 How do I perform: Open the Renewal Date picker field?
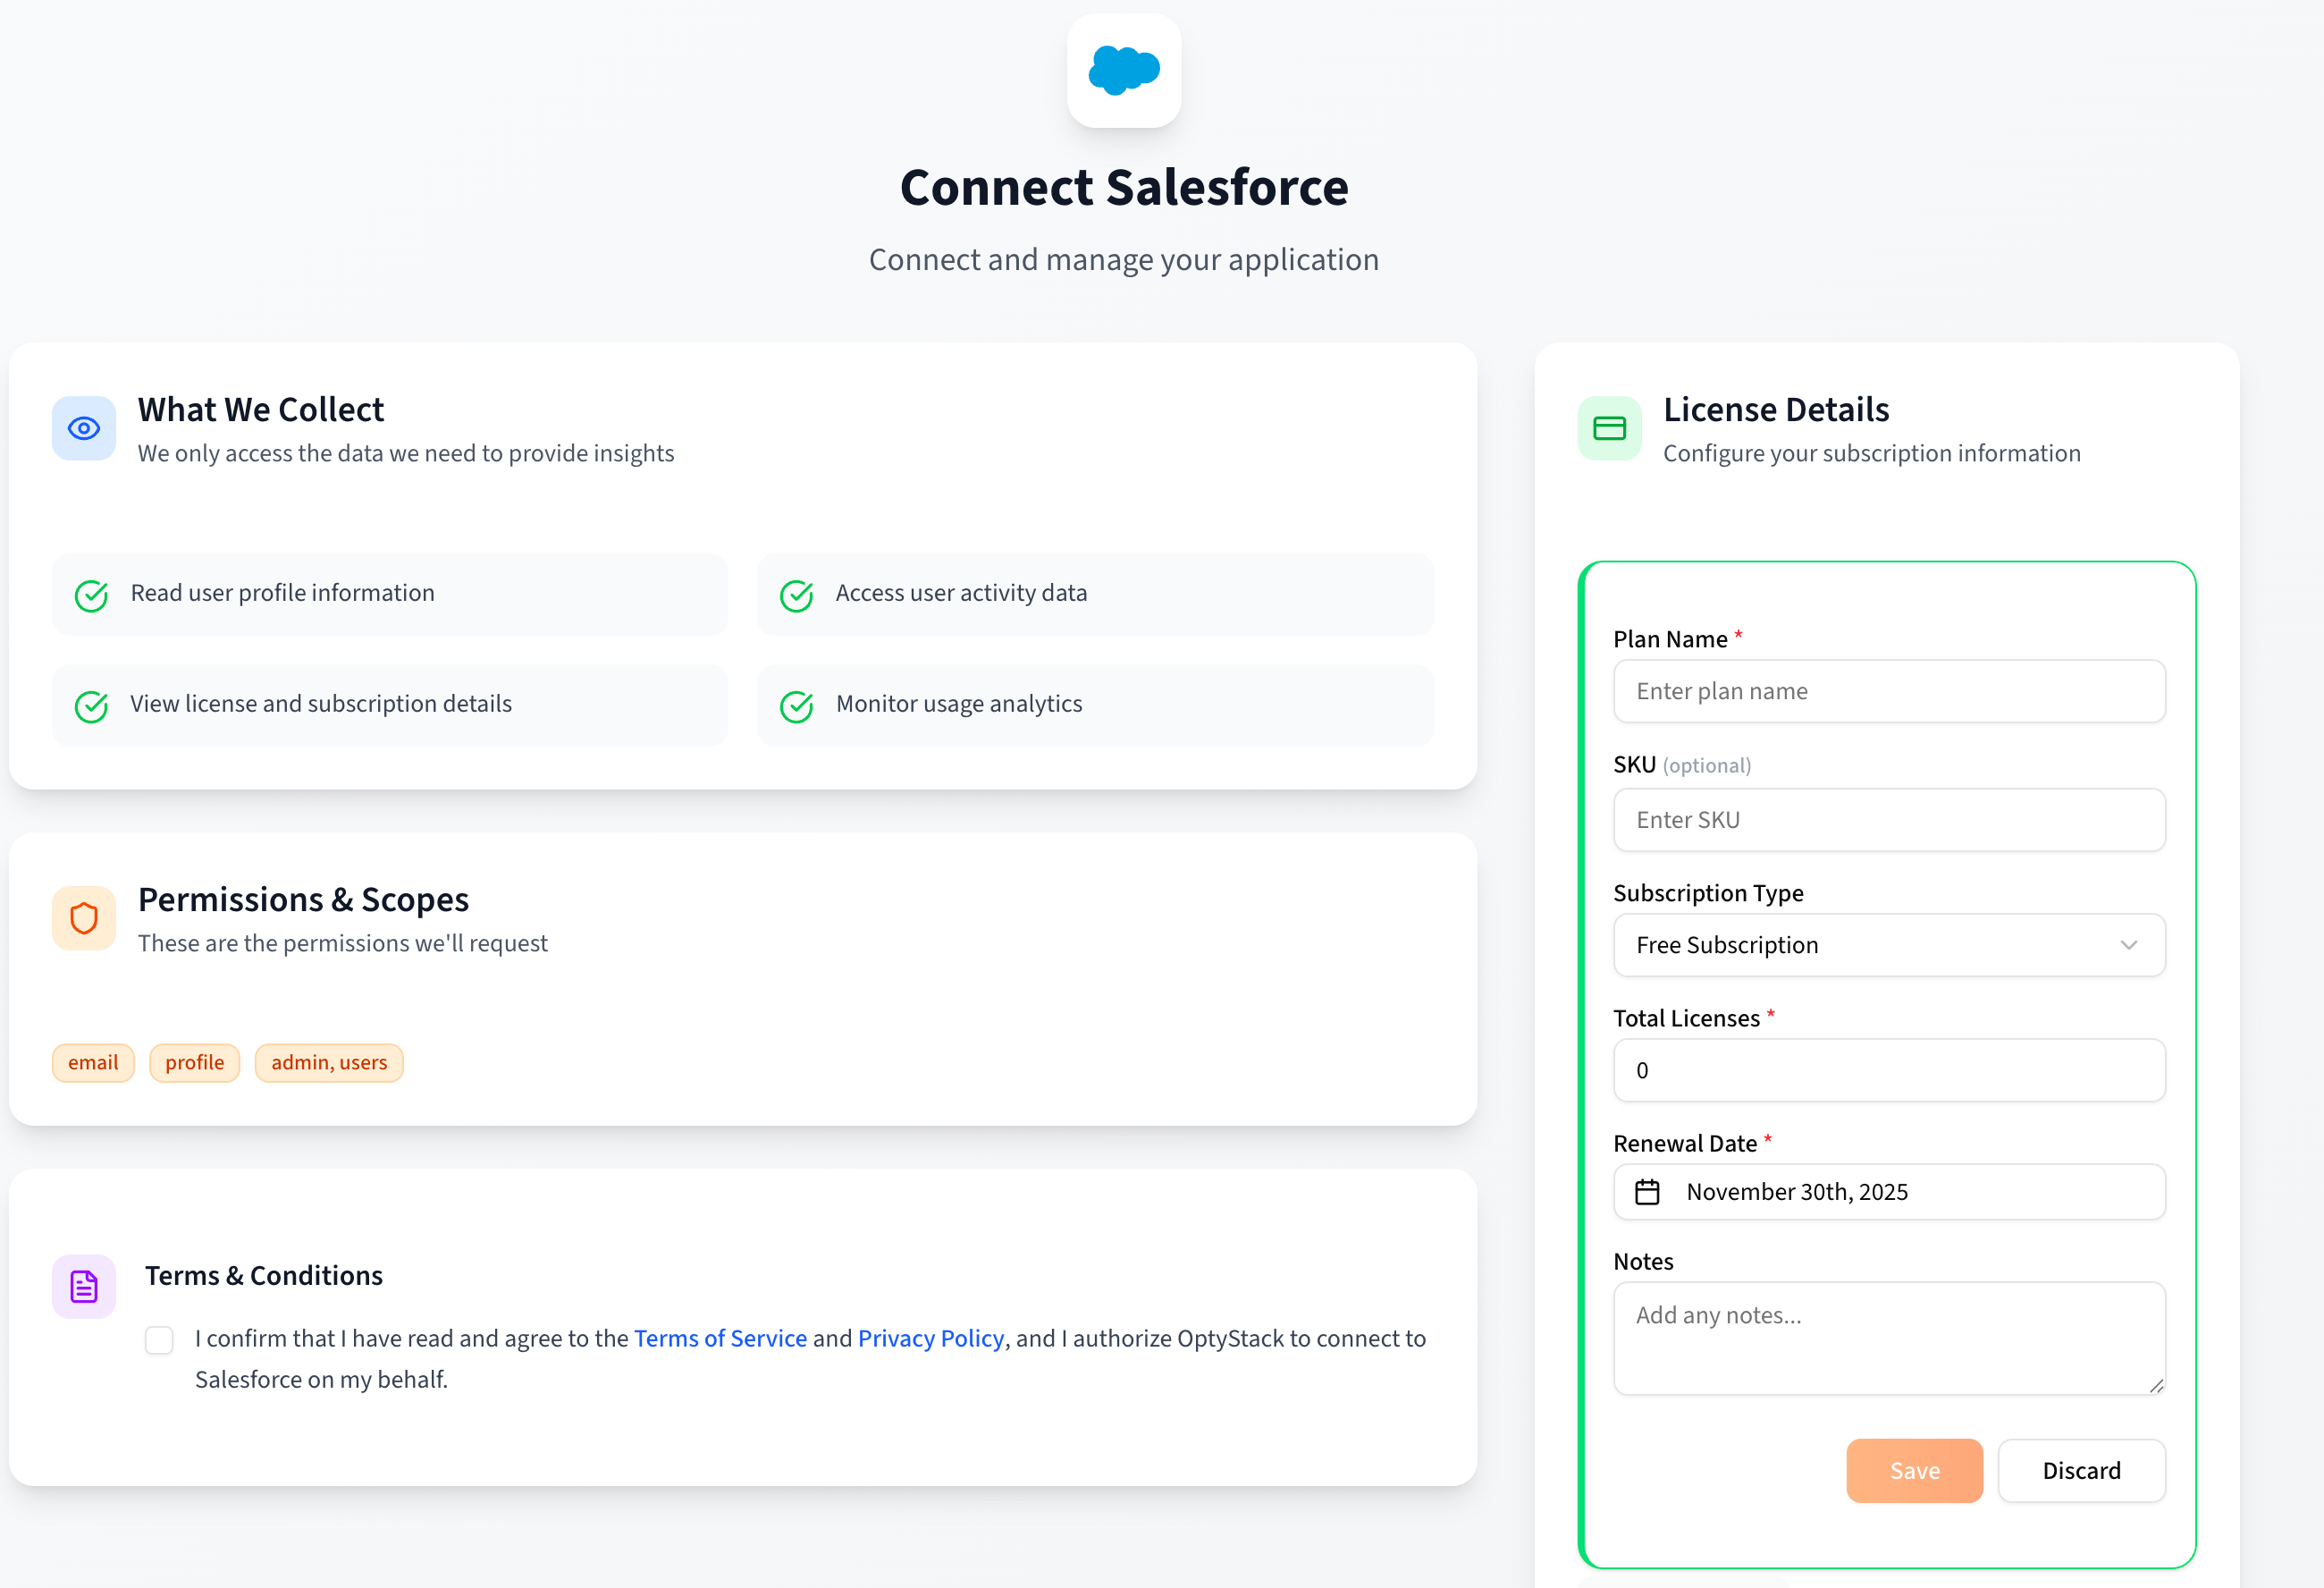tap(1888, 1192)
